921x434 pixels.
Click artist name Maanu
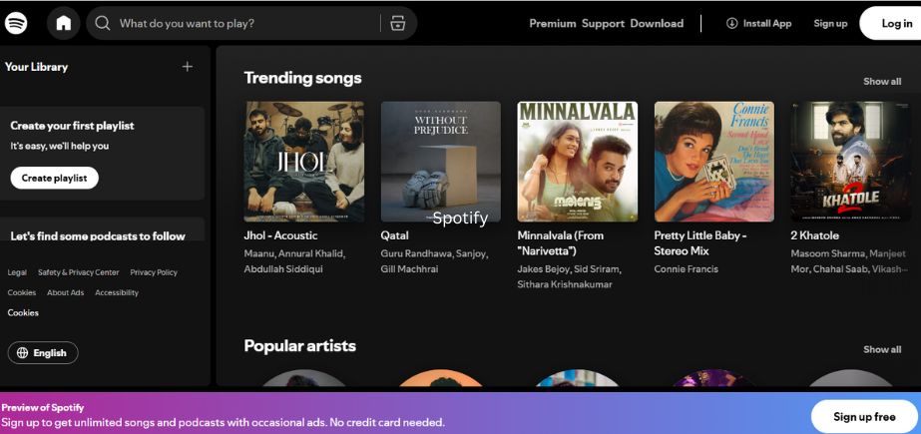(x=259, y=253)
